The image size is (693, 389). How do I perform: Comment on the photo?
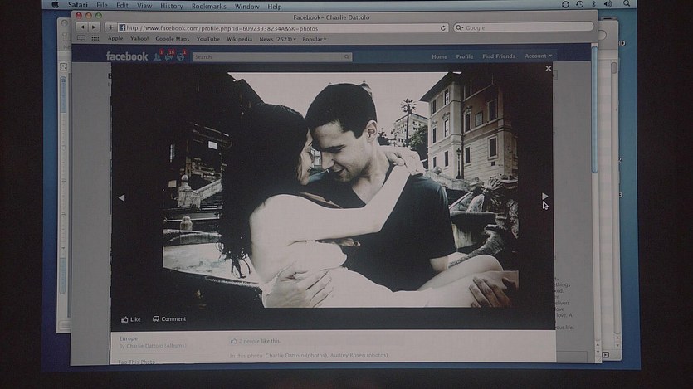coord(169,318)
